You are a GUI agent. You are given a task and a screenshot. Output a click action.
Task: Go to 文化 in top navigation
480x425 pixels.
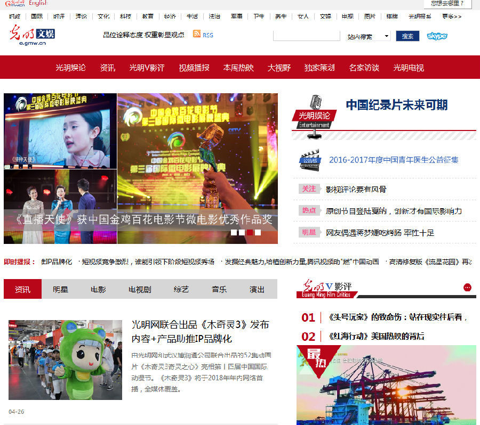point(103,17)
